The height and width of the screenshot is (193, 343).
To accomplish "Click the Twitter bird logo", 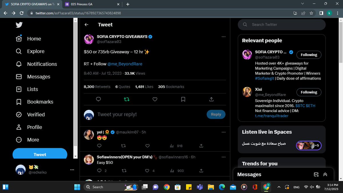I will click(x=19, y=25).
